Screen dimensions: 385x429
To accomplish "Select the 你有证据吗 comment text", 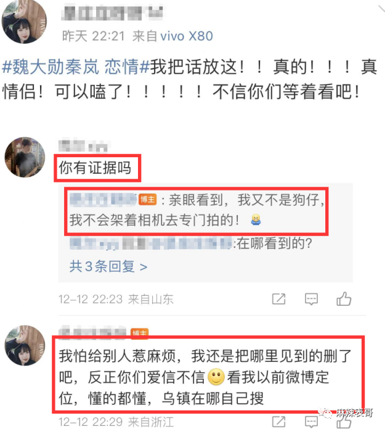I will [x=95, y=168].
